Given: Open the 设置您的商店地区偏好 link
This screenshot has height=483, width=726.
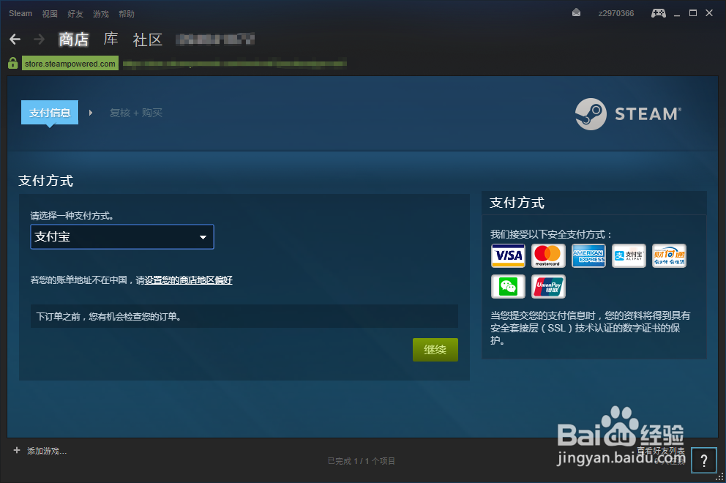Looking at the screenshot, I should pos(188,280).
